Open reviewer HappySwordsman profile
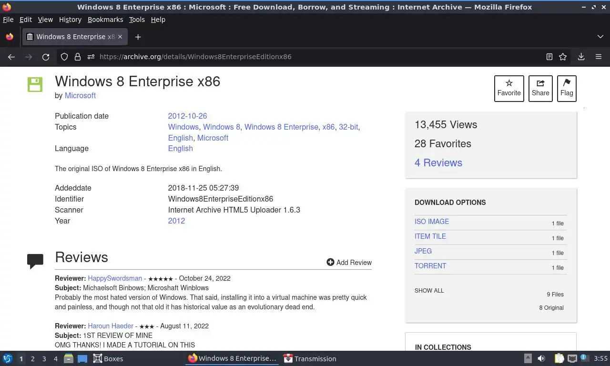Screen dimensions: 610x366 tap(115, 278)
